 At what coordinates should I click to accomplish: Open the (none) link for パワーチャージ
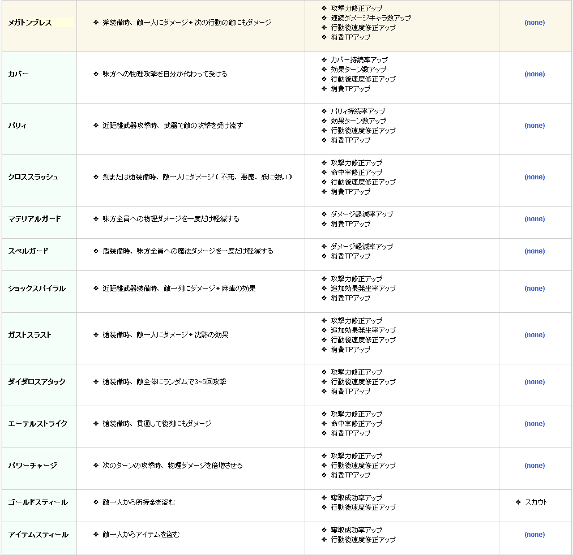(534, 466)
